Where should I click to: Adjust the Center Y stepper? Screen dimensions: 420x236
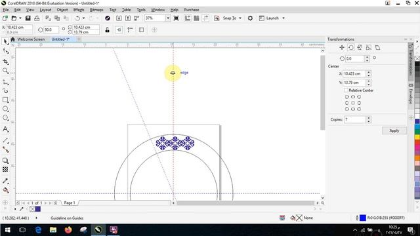369,83
